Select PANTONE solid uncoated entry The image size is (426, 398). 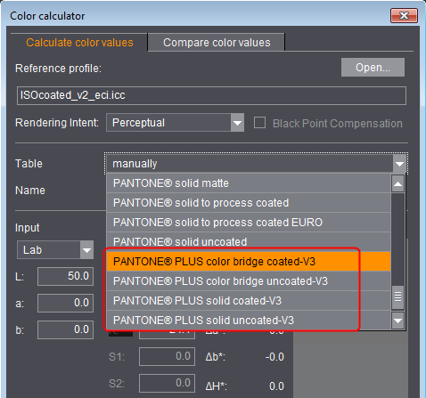249,242
